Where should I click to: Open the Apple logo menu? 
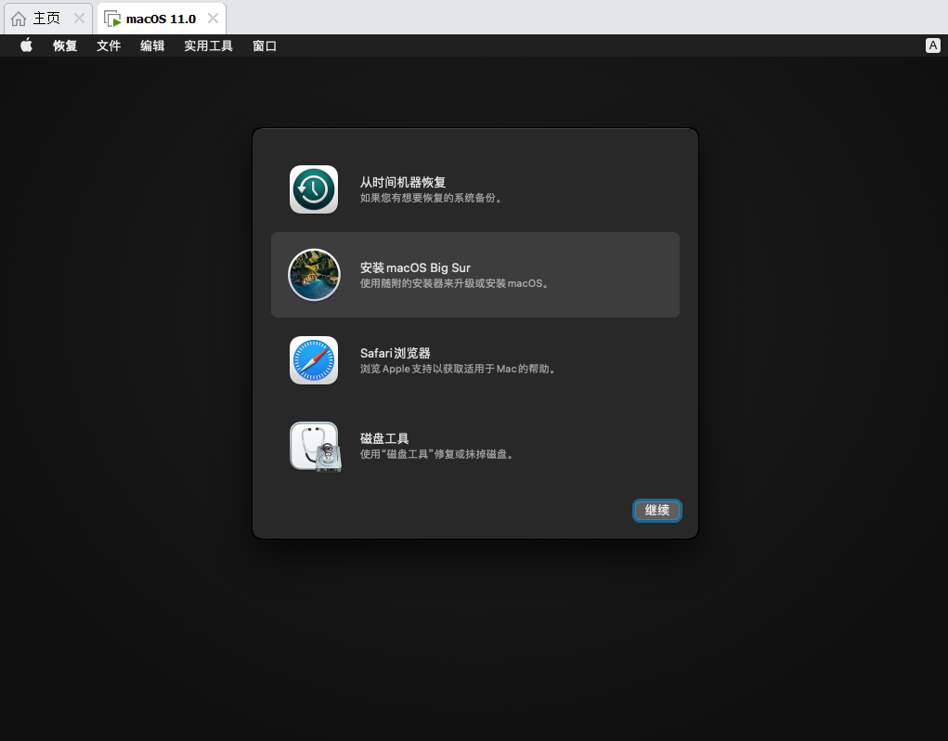tap(26, 45)
